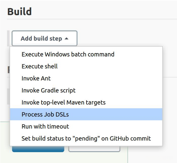
Task: Click the gray strip left of Add build step
Action: click(x=9, y=38)
